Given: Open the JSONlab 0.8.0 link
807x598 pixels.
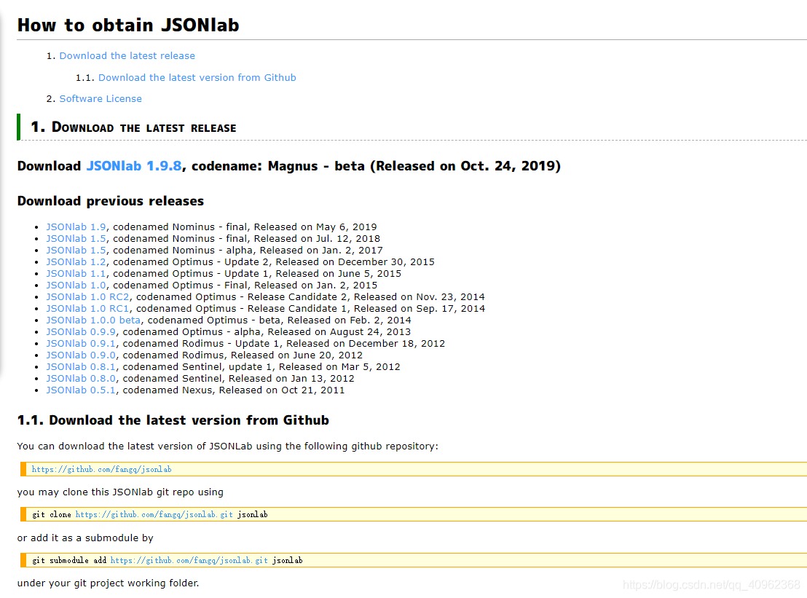Looking at the screenshot, I should coord(81,378).
